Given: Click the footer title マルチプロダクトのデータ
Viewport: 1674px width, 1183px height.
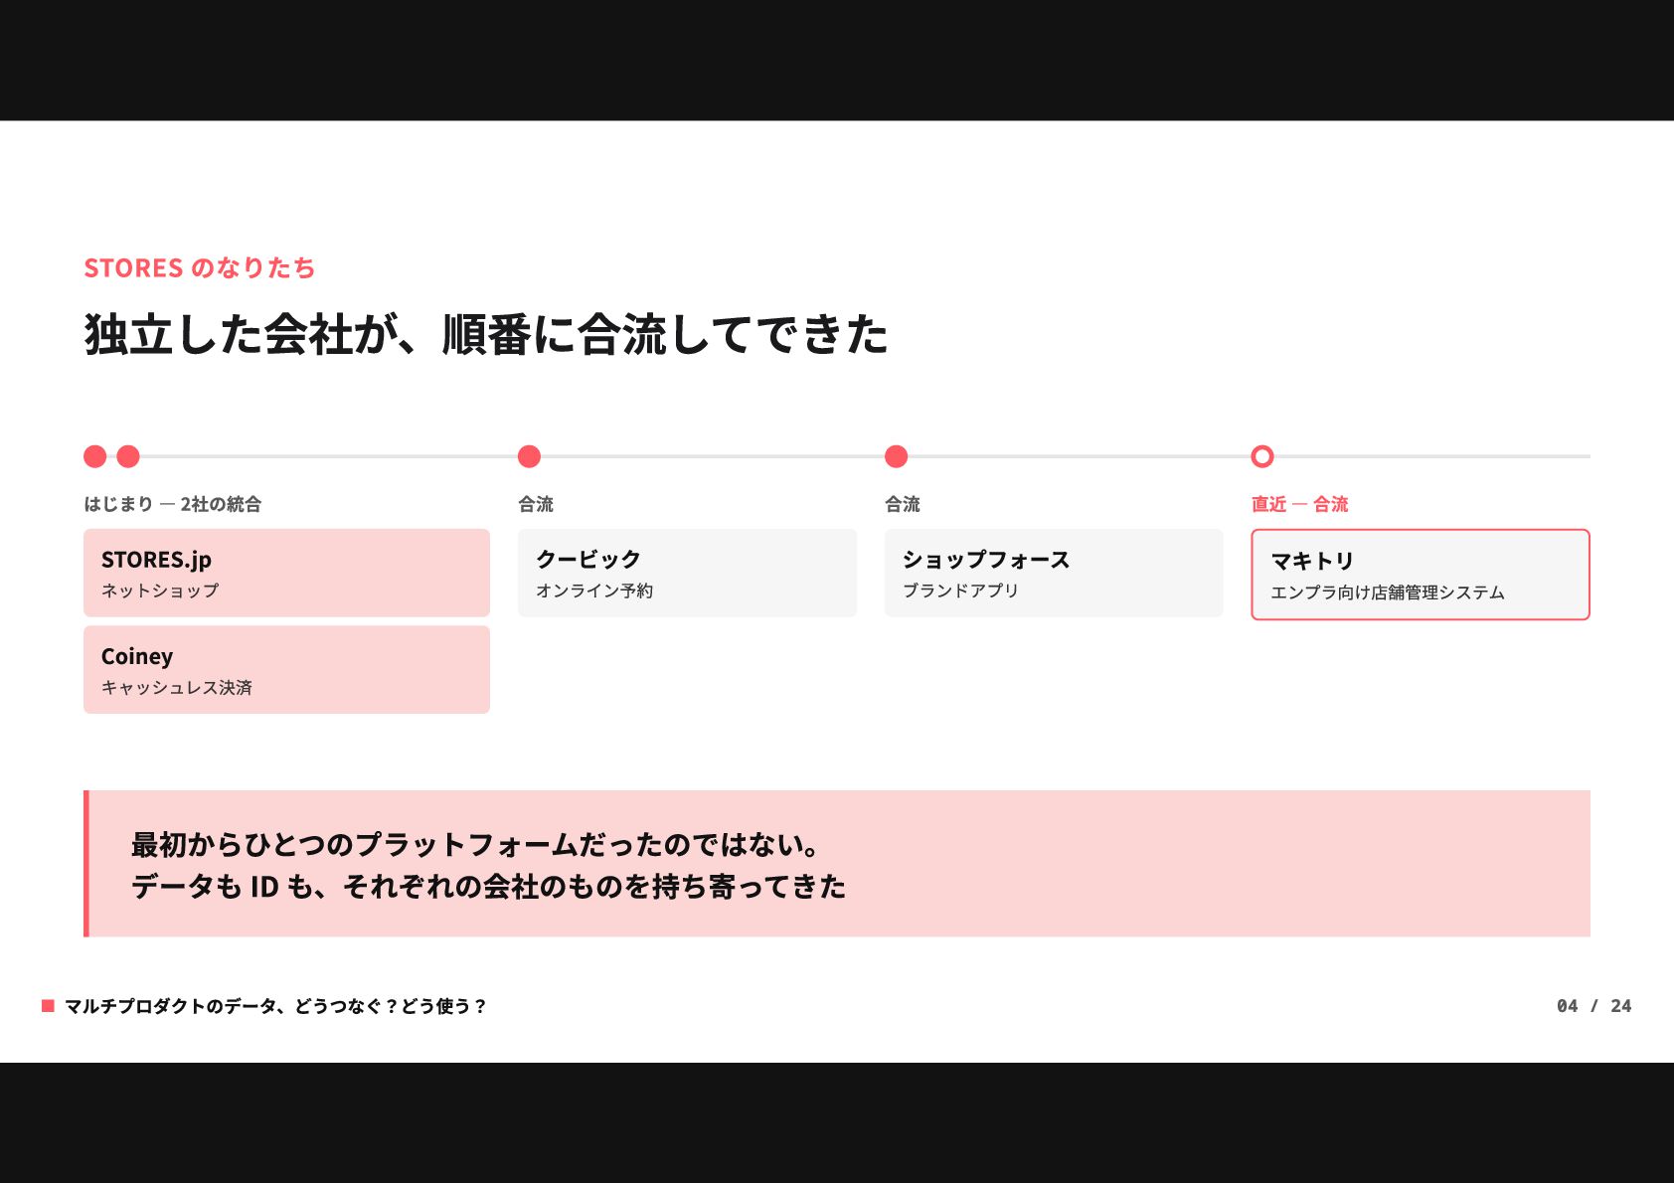Looking at the screenshot, I should tap(275, 1006).
